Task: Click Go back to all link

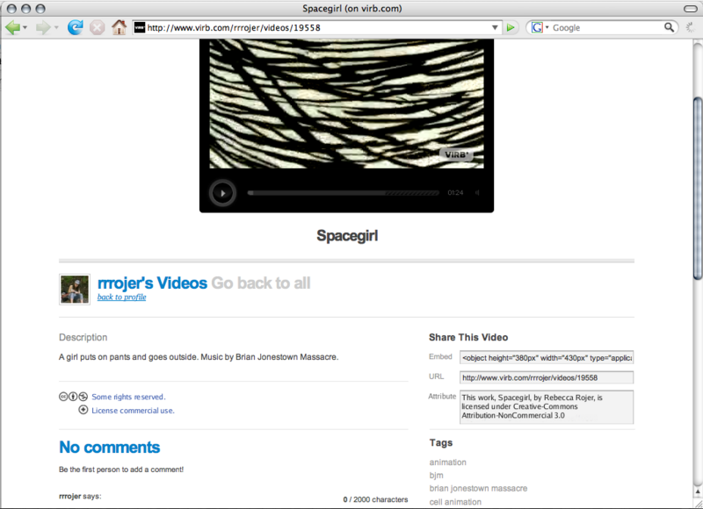Action: point(260,283)
